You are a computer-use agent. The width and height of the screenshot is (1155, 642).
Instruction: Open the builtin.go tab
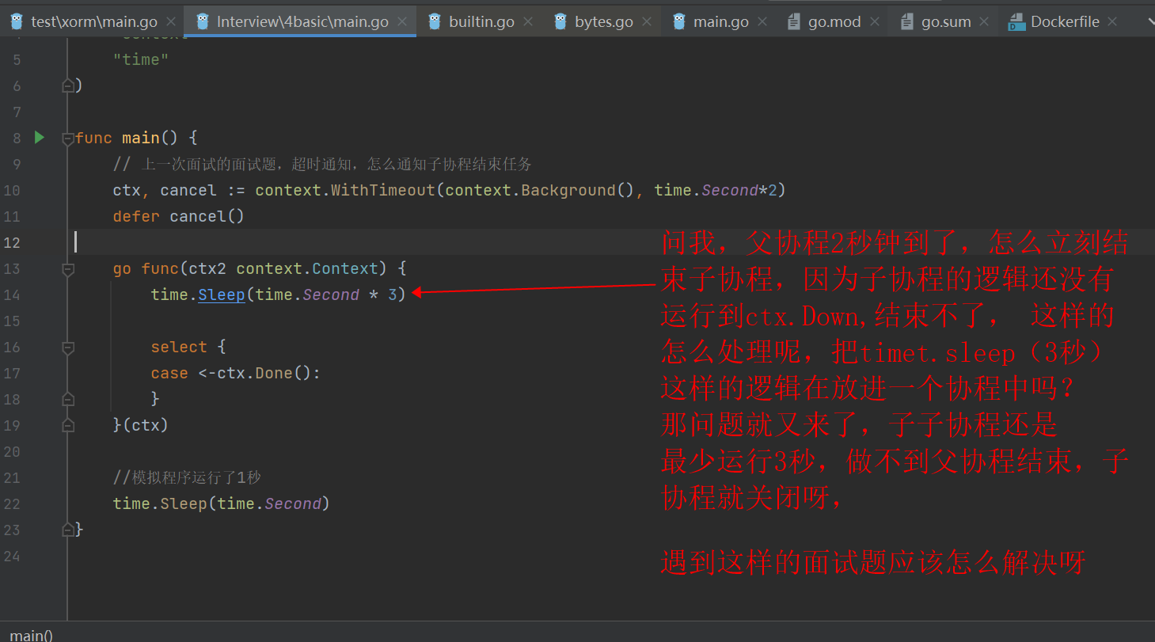point(481,22)
